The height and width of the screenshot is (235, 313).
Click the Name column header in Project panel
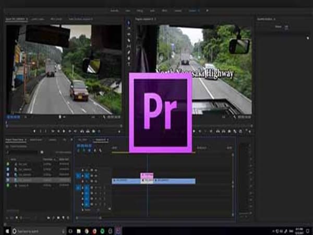14,159
